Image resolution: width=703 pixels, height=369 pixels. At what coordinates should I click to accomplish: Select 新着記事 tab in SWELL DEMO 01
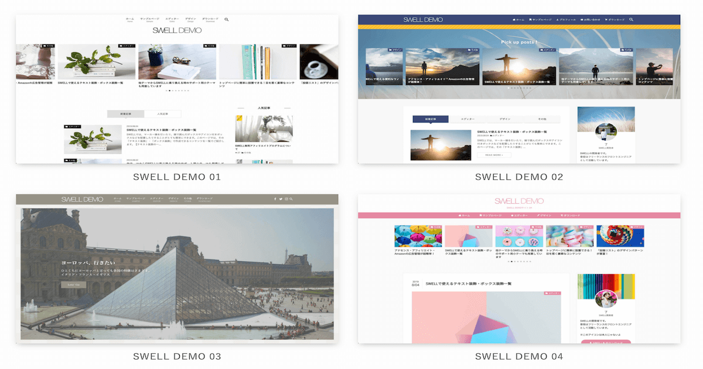click(126, 114)
